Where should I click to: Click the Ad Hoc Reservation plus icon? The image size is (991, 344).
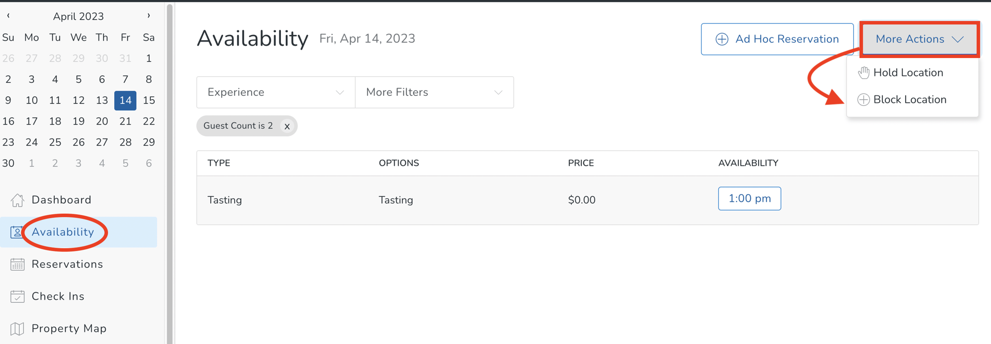coord(722,39)
